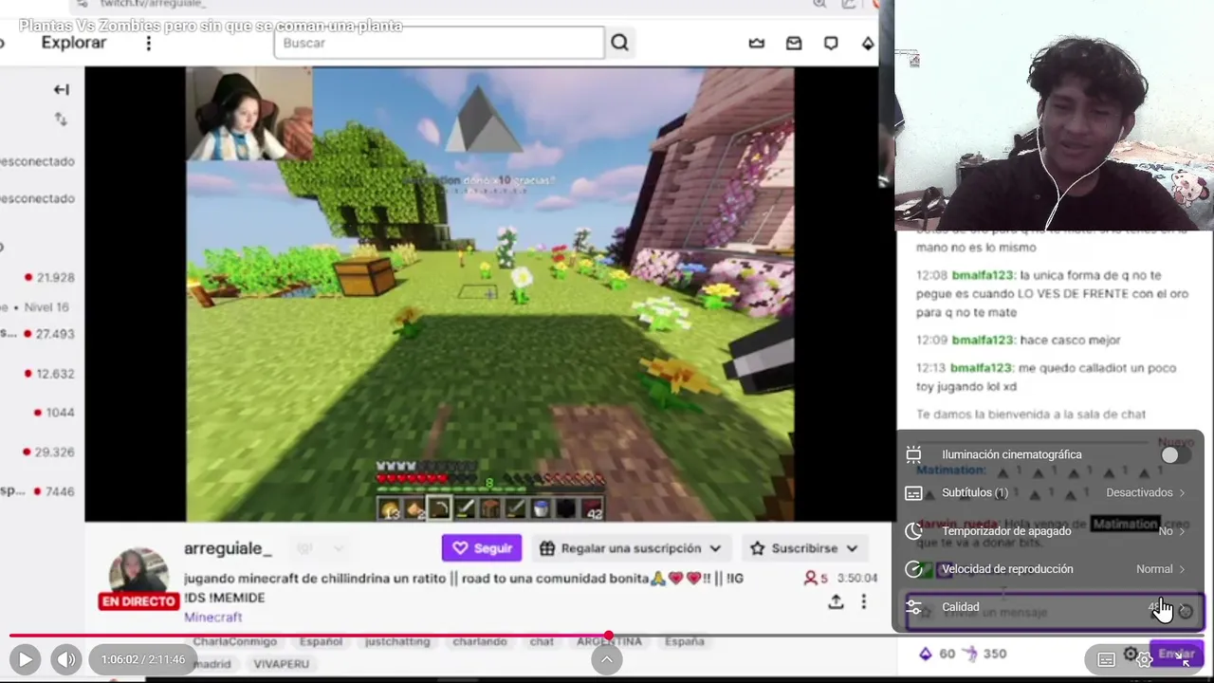Click the CharlaConmigo tag
Viewport: 1214px width, 683px height.
(234, 641)
